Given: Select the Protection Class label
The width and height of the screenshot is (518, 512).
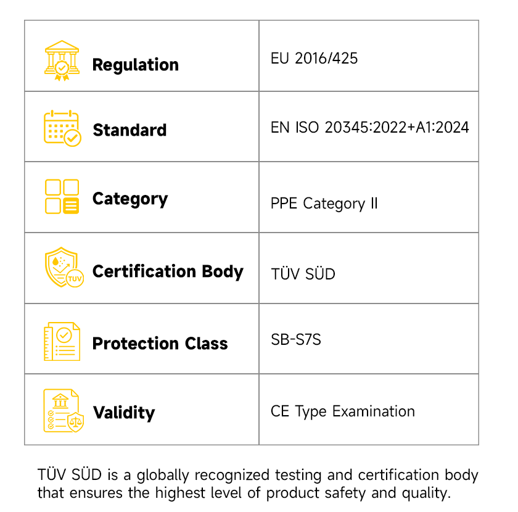Looking at the screenshot, I should tap(160, 344).
